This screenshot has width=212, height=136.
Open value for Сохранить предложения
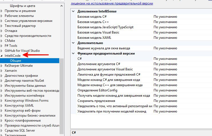click(182, 101)
